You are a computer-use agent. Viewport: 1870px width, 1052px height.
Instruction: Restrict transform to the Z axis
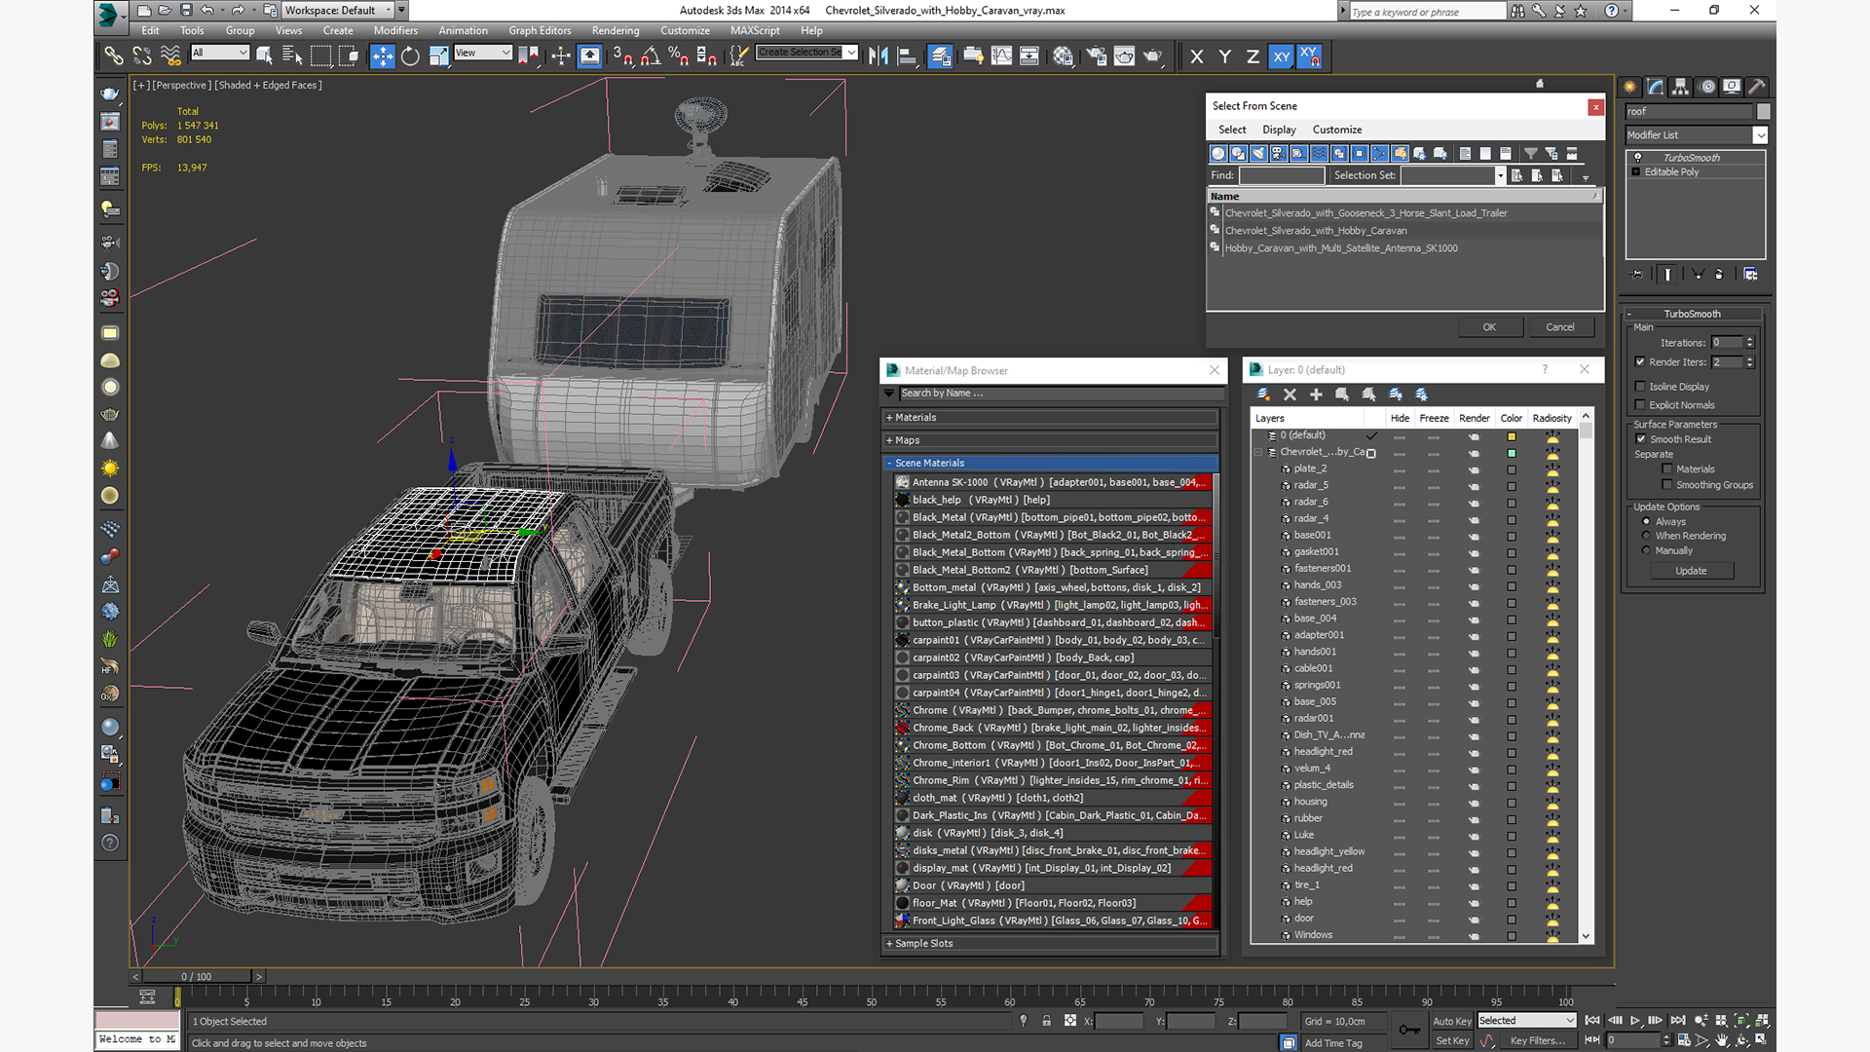coord(1253,56)
